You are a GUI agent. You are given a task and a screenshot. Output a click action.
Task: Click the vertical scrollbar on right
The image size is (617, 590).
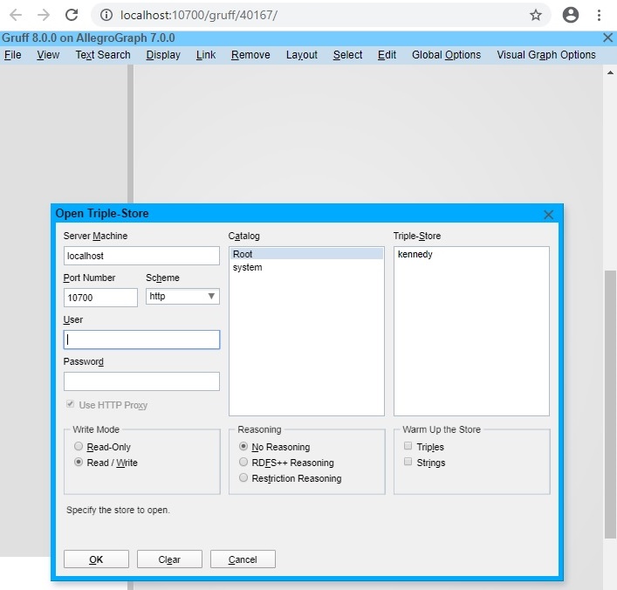click(x=610, y=401)
